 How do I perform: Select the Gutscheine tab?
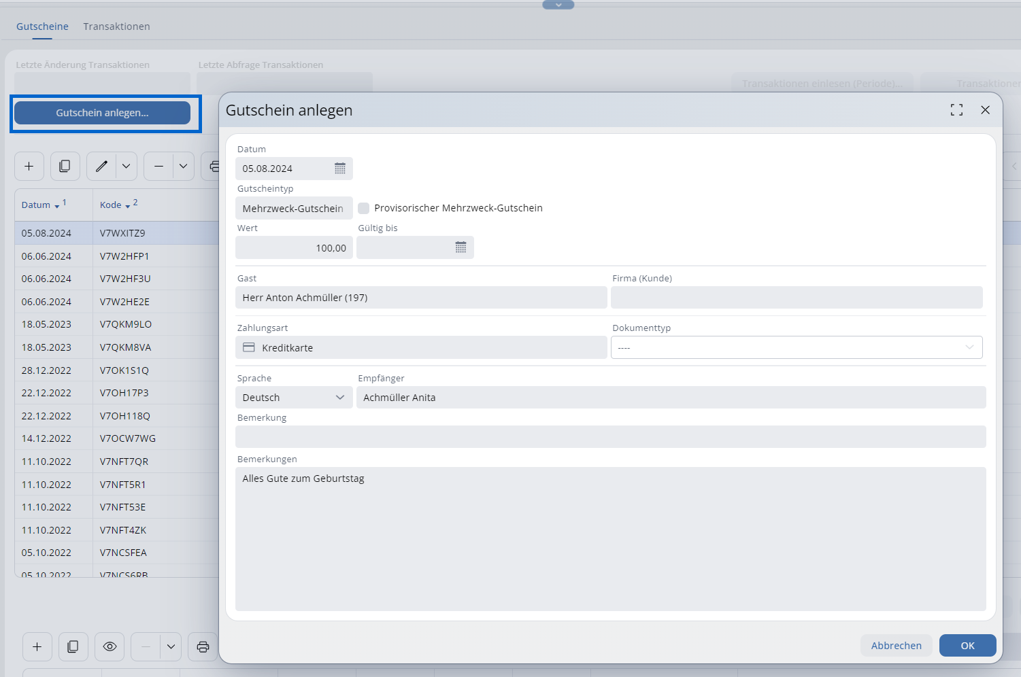[42, 27]
